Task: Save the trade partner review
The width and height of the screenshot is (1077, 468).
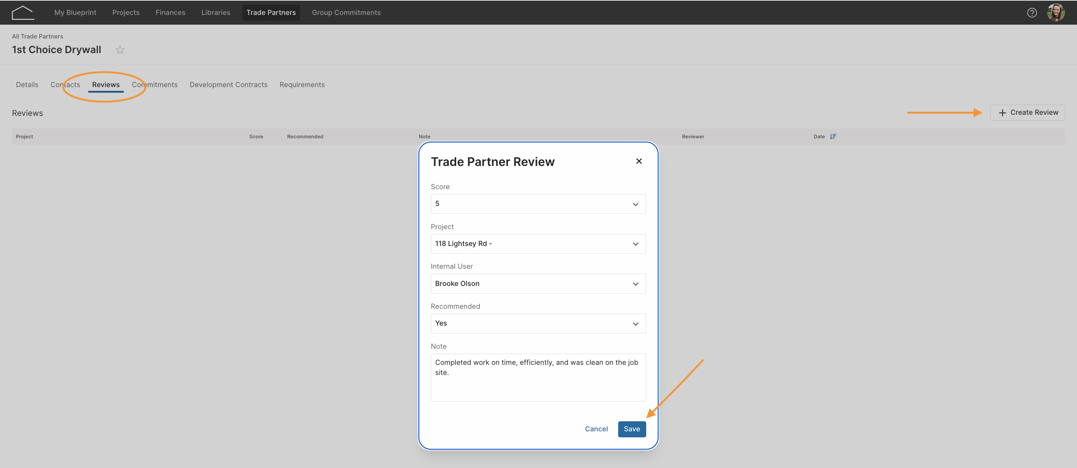Action: [632, 429]
